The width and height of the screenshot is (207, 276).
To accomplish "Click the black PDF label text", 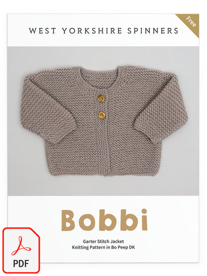I will (x=21, y=264).
